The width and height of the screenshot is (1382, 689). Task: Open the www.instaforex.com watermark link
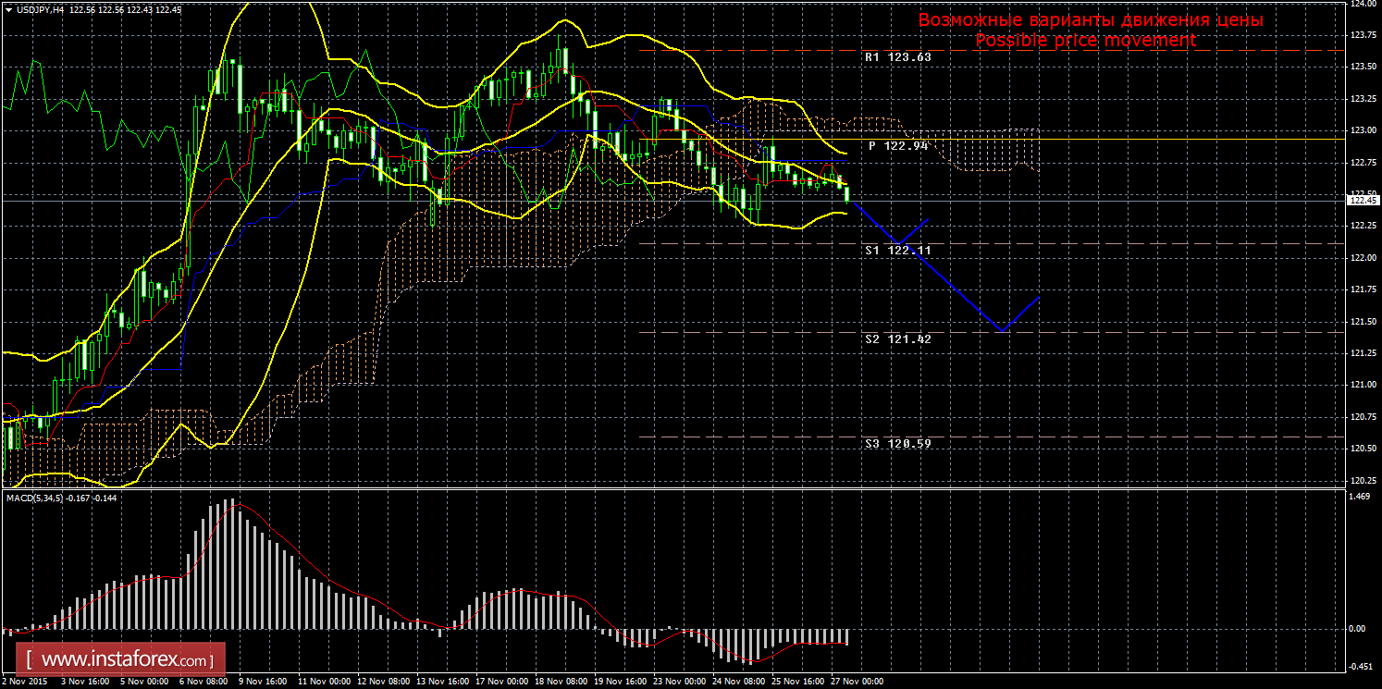(x=125, y=660)
